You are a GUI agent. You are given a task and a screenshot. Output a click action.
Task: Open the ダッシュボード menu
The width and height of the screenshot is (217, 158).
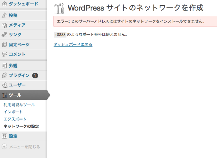(x=23, y=4)
